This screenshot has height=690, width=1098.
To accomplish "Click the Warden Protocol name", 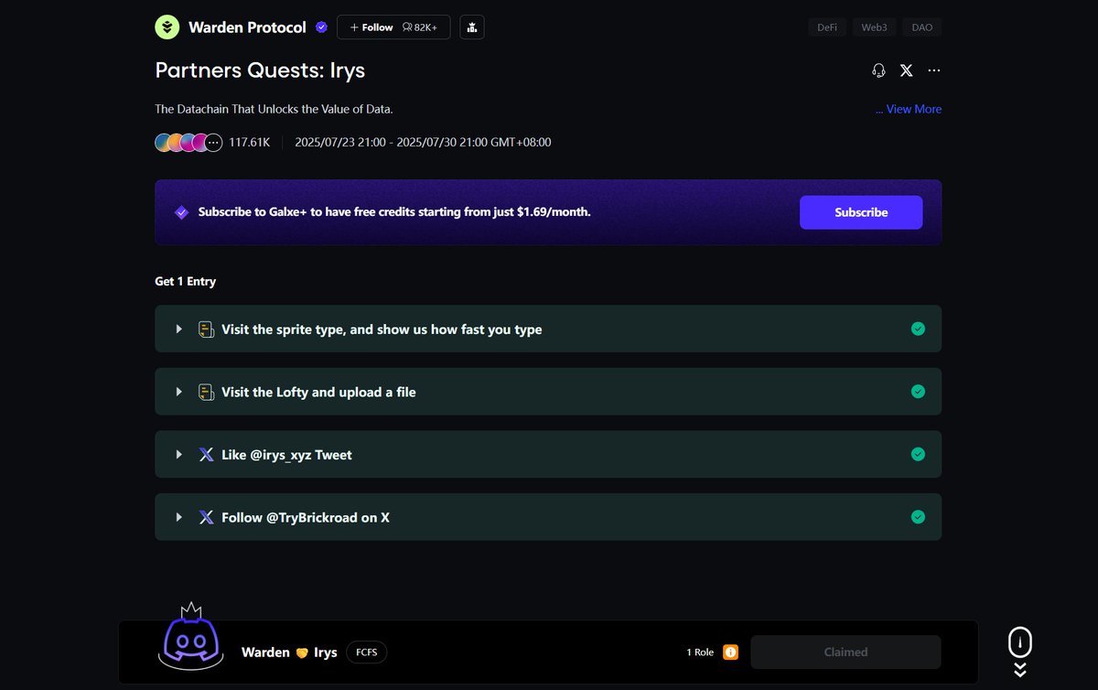I will pyautogui.click(x=247, y=27).
